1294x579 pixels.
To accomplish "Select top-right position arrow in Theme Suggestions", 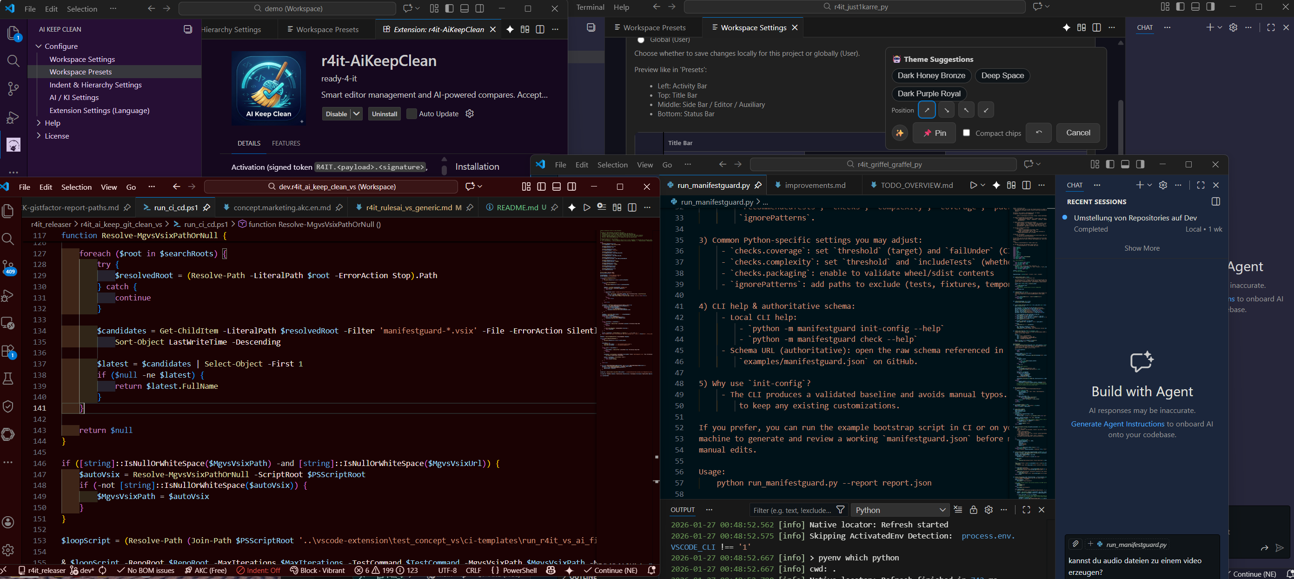I will 927,110.
